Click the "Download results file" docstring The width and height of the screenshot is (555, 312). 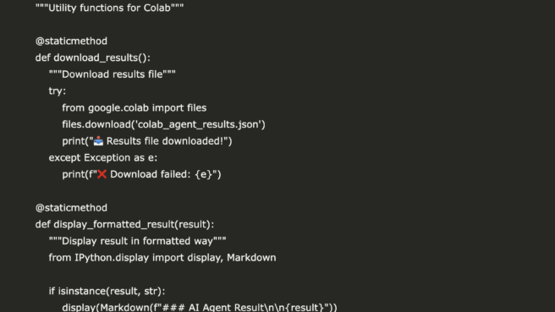(113, 74)
